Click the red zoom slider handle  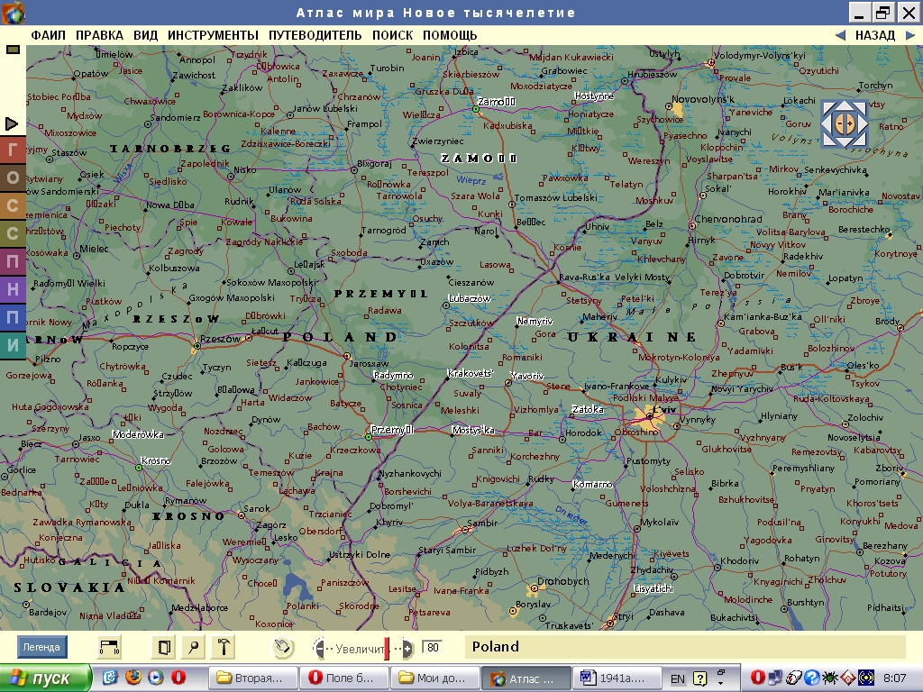point(387,649)
